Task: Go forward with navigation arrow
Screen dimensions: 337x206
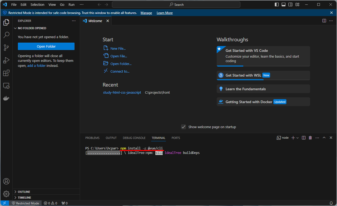Action: [106, 4]
